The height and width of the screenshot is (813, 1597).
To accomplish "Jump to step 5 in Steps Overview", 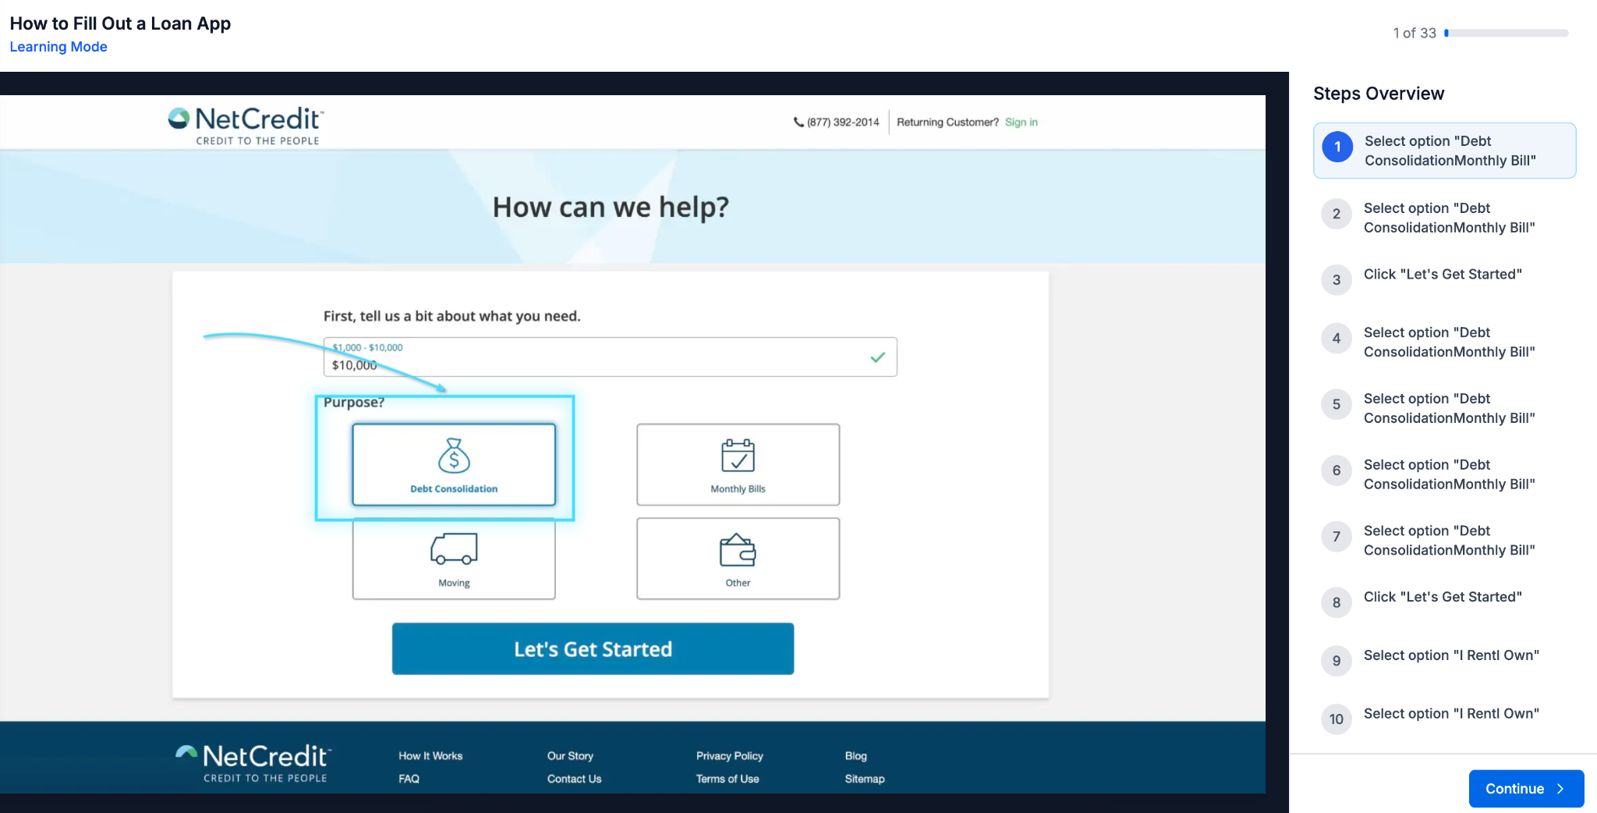I will pyautogui.click(x=1444, y=408).
